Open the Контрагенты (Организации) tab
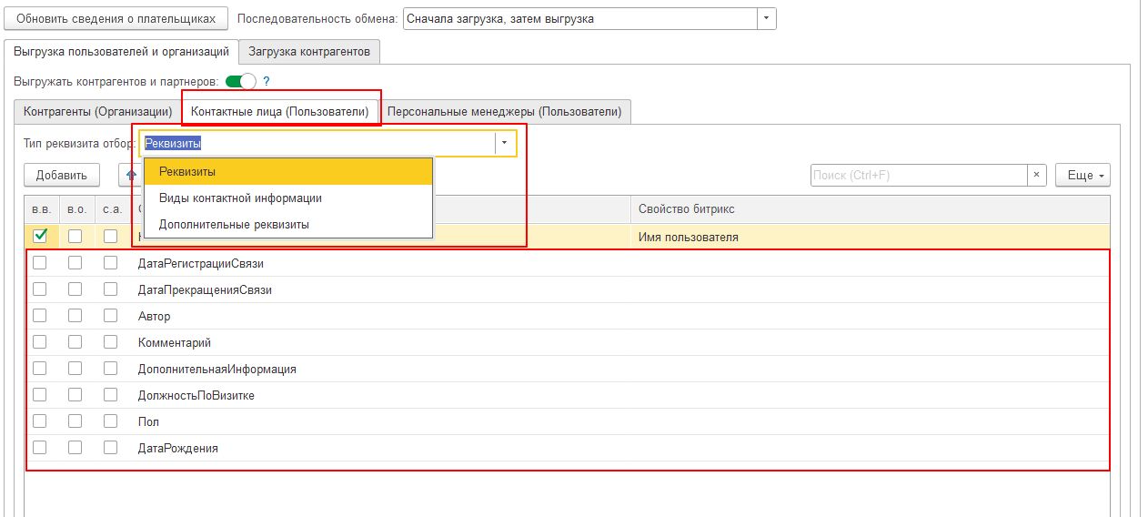Viewport: 1148px width, 517px height. click(x=97, y=112)
